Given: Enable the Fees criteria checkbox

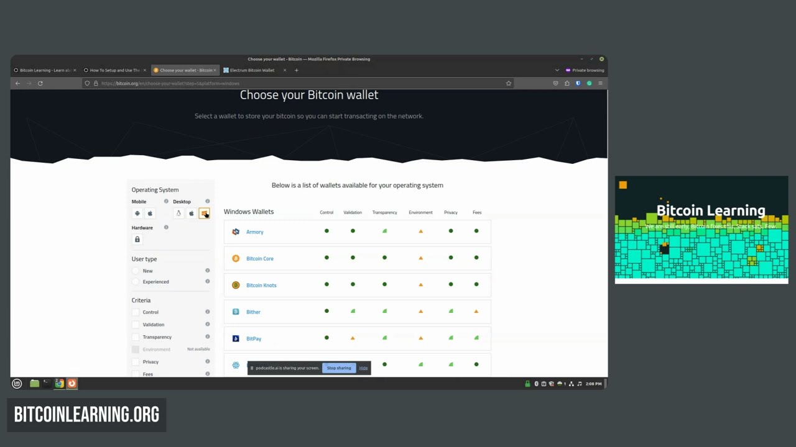Looking at the screenshot, I should 136,374.
